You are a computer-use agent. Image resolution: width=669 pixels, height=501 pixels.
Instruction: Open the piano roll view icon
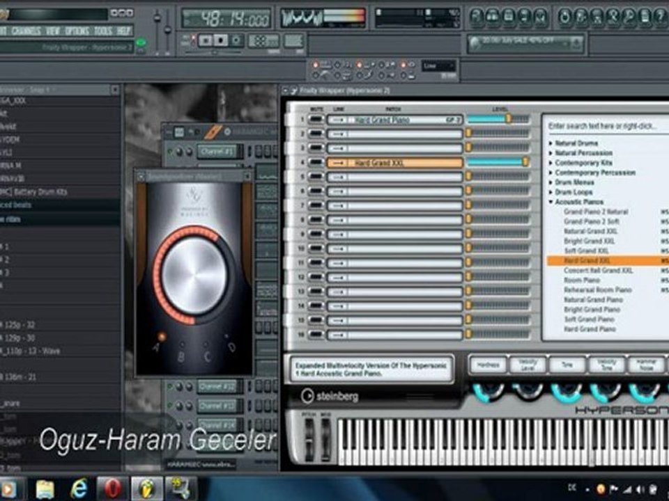pyautogui.click(x=509, y=17)
